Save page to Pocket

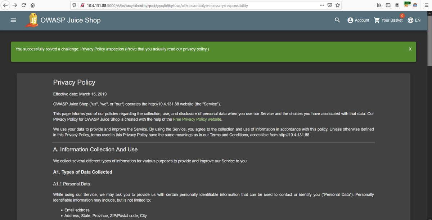point(330,5)
